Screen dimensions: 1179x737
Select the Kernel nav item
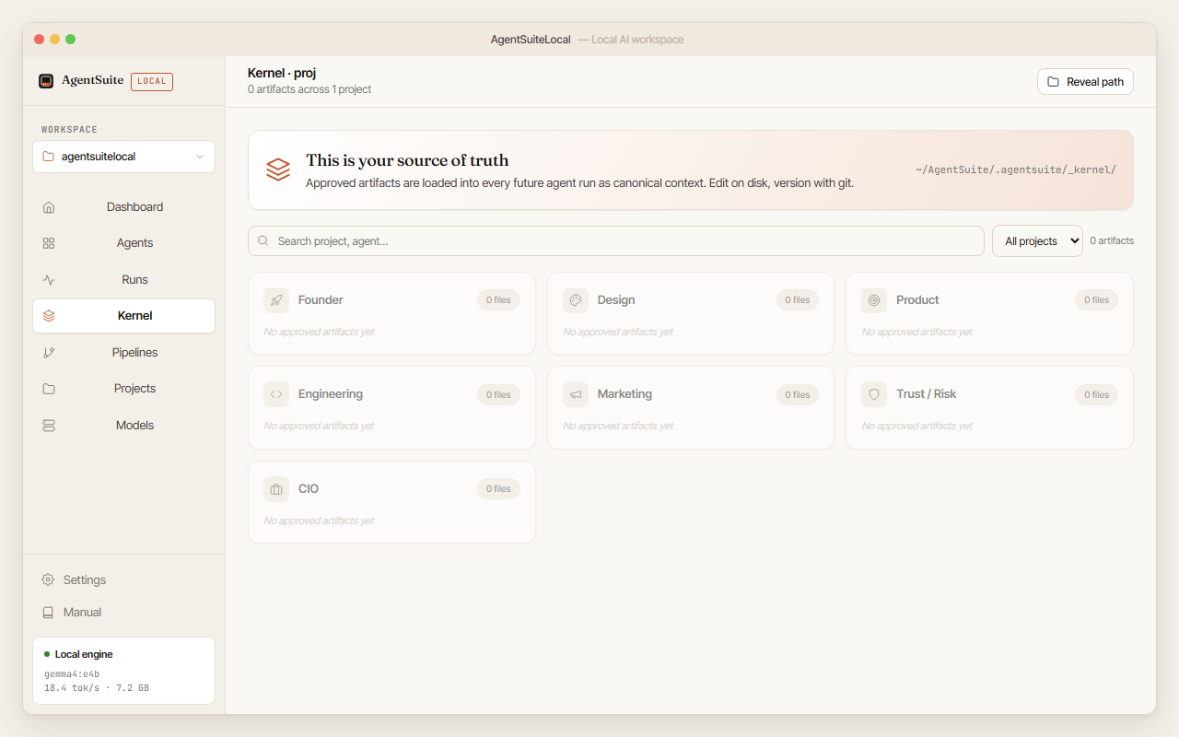(123, 316)
